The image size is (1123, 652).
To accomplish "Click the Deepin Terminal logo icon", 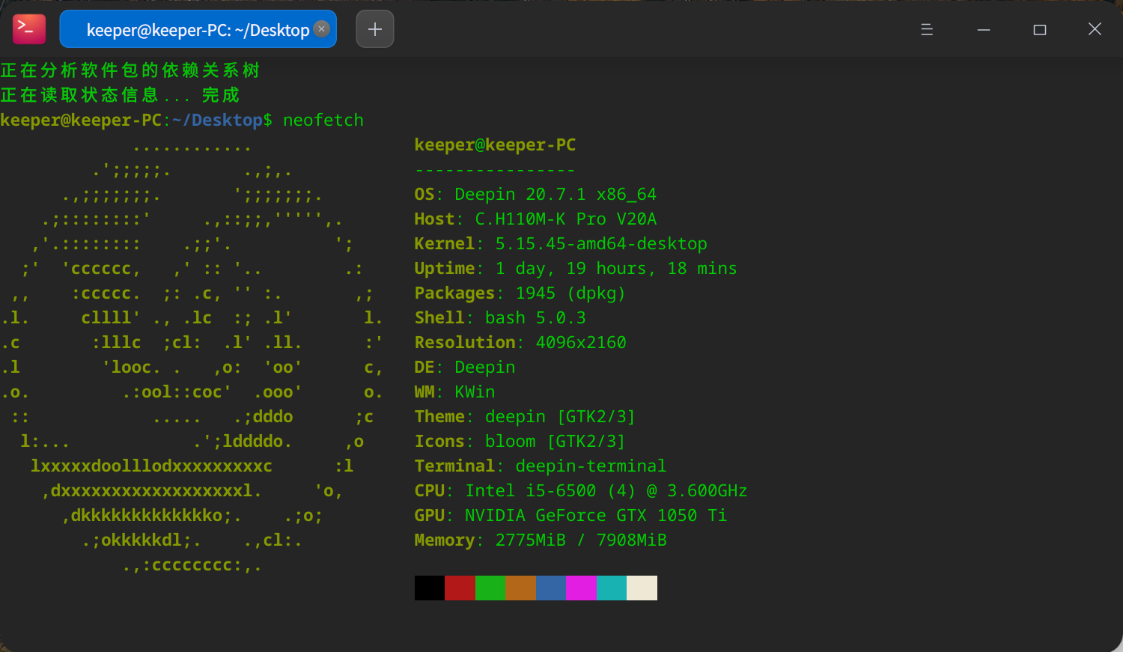I will point(28,28).
